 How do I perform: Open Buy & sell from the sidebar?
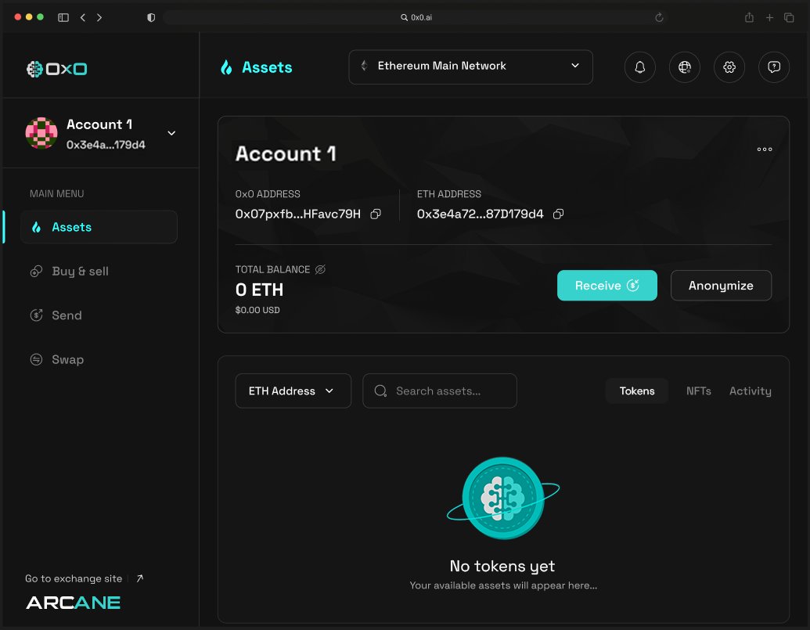click(x=78, y=271)
